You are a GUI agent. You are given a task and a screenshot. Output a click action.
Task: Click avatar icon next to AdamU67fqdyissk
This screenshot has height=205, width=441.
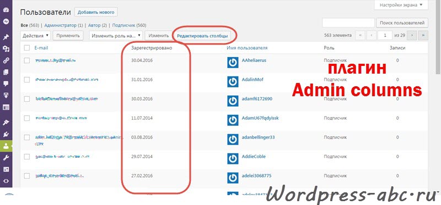[233, 120]
